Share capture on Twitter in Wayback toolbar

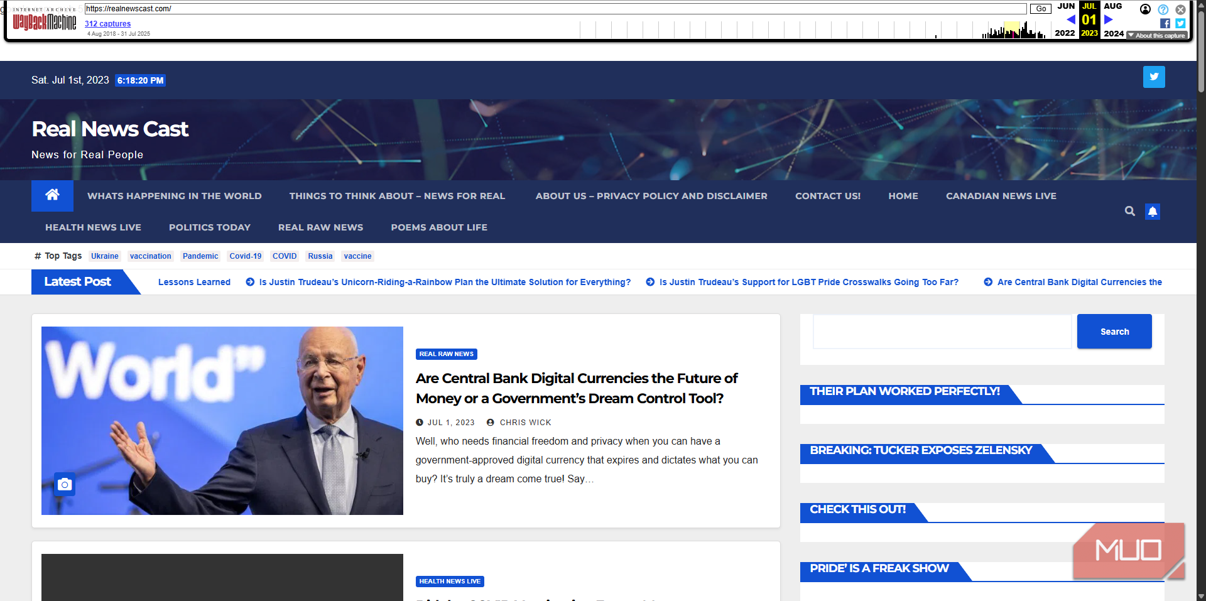tap(1180, 23)
